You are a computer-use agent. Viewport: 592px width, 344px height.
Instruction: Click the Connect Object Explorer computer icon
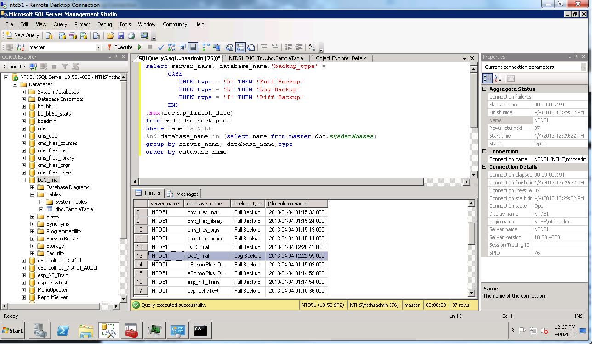34,67
